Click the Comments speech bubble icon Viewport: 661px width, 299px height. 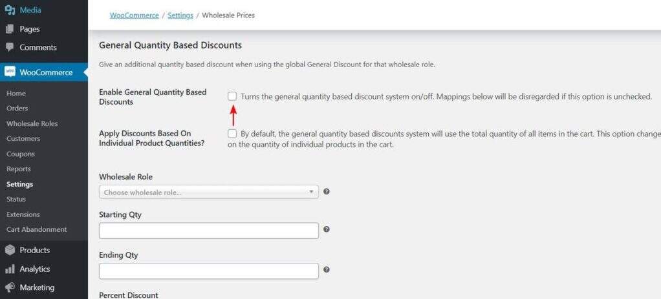point(10,47)
